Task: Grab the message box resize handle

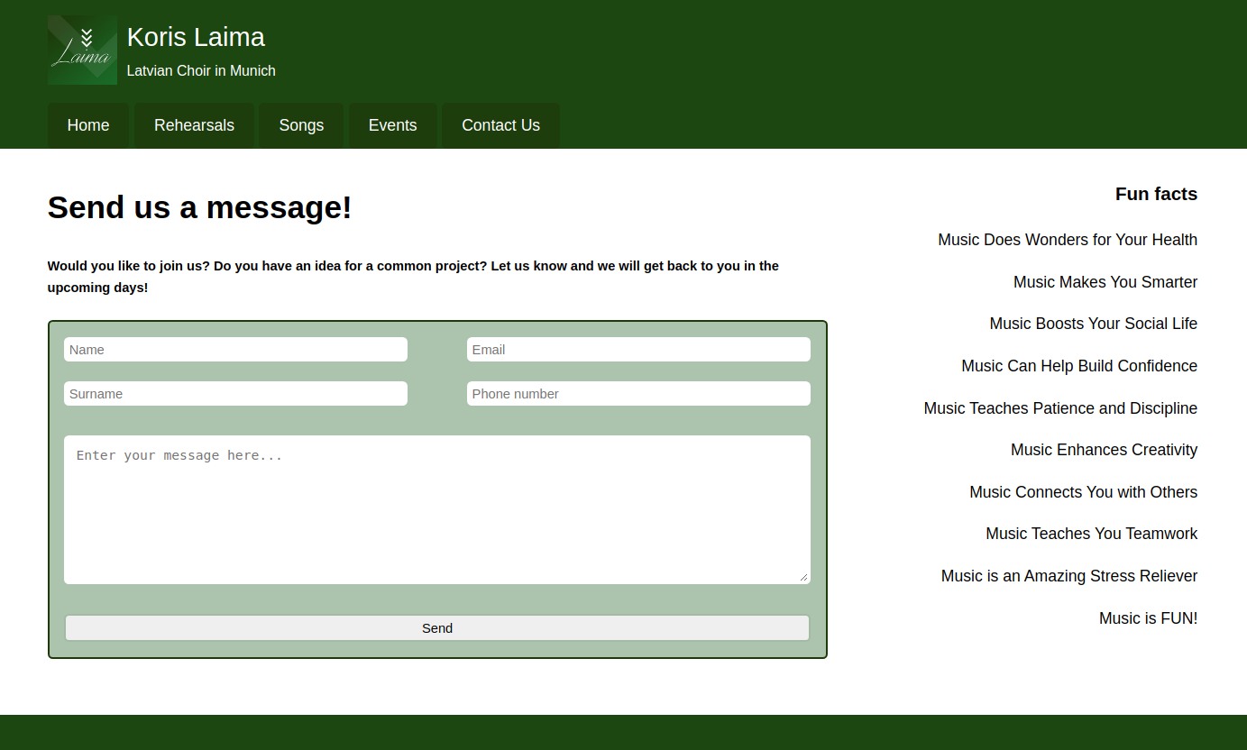Action: [803, 577]
